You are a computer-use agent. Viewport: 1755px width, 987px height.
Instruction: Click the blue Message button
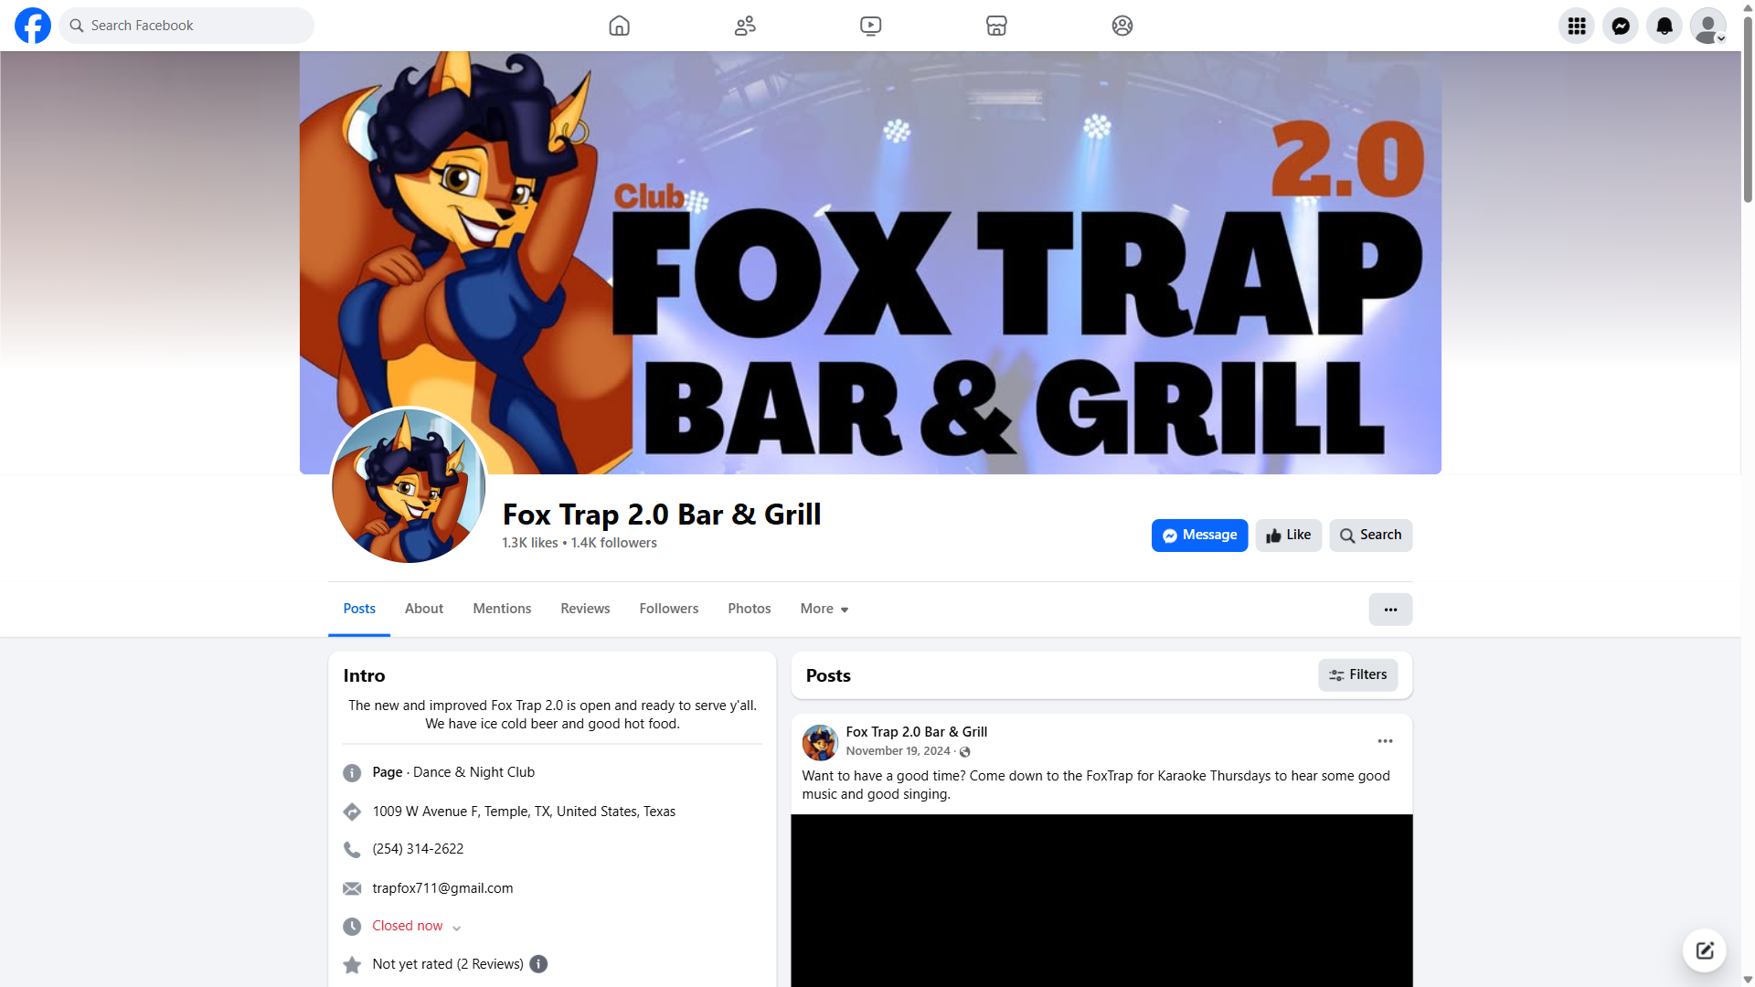click(x=1199, y=536)
